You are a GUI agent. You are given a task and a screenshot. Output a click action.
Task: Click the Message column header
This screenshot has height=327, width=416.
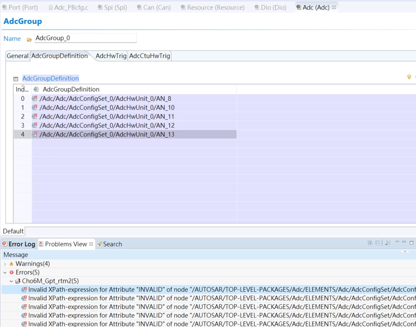pos(16,255)
